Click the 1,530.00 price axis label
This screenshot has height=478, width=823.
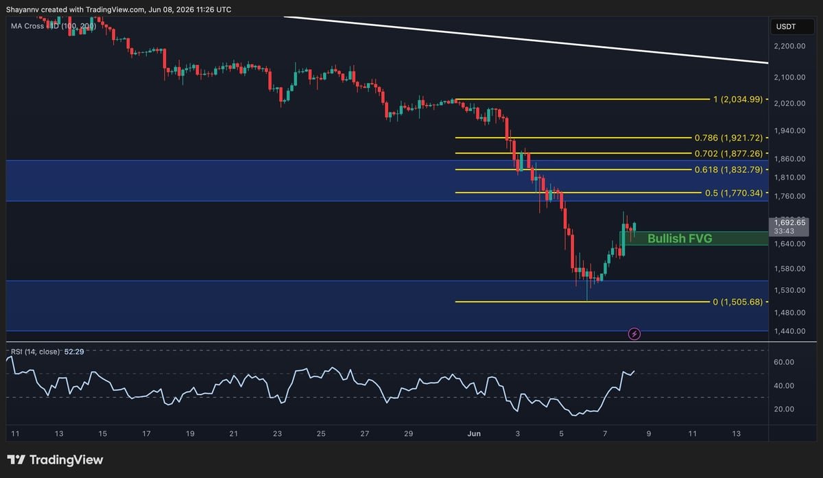789,290
